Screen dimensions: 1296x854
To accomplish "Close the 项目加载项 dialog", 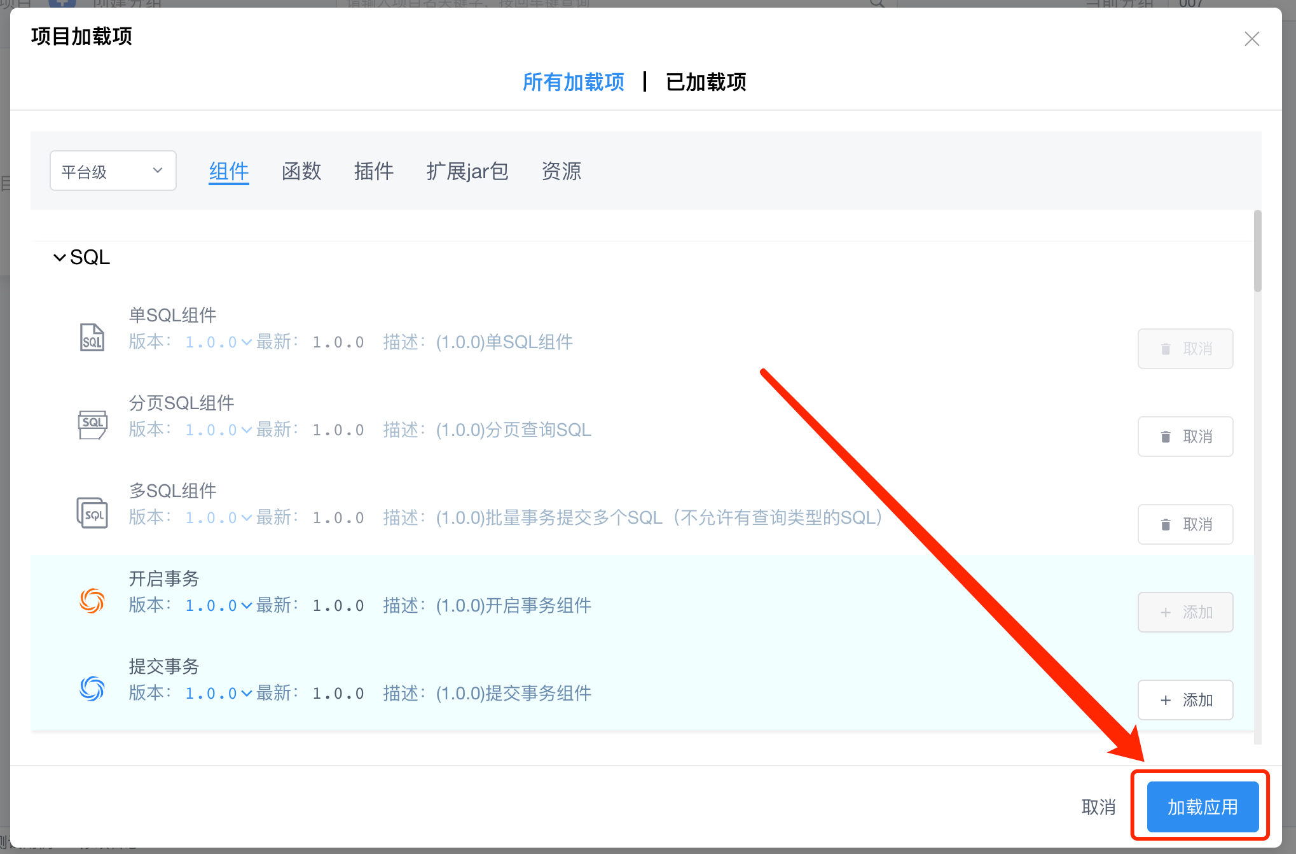I will pos(1251,39).
